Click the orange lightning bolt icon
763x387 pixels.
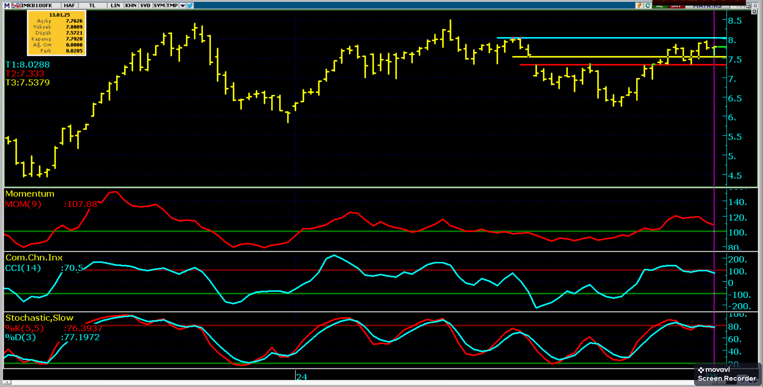[x=640, y=6]
